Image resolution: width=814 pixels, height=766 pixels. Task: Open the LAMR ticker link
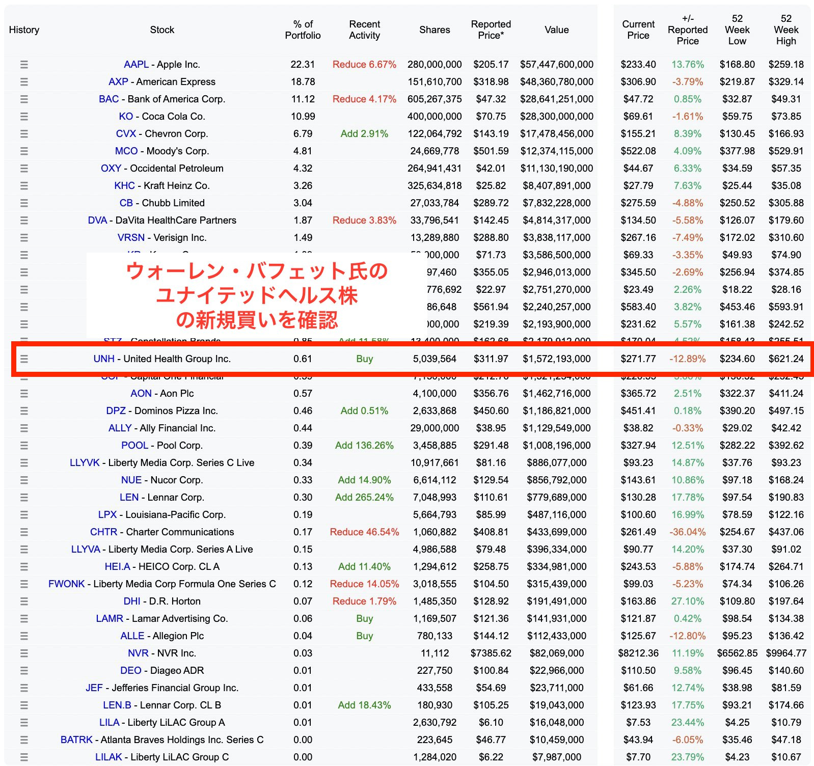click(x=110, y=619)
